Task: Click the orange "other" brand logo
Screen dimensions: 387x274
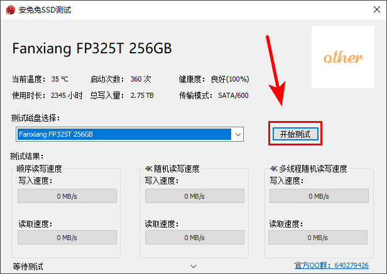Action: (x=343, y=58)
